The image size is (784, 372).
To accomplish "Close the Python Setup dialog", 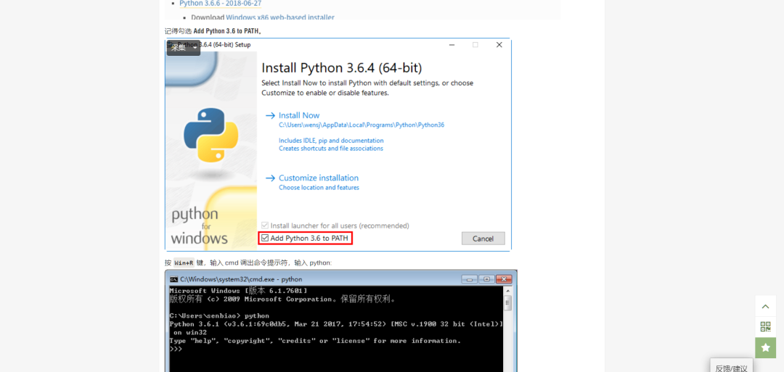I will [499, 45].
